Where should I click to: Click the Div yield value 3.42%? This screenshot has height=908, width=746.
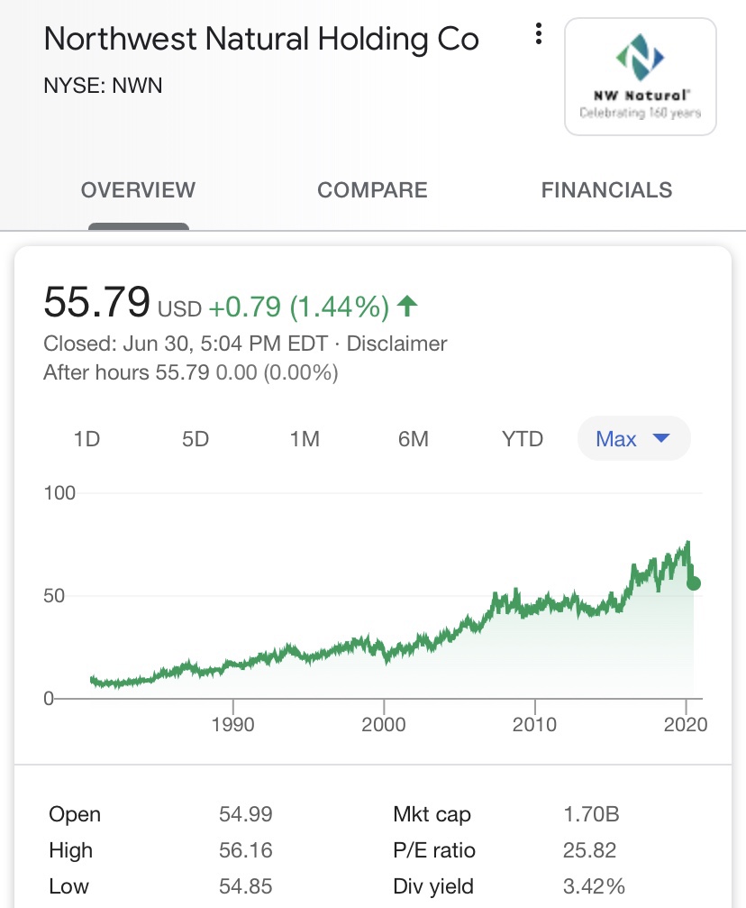[x=594, y=886]
